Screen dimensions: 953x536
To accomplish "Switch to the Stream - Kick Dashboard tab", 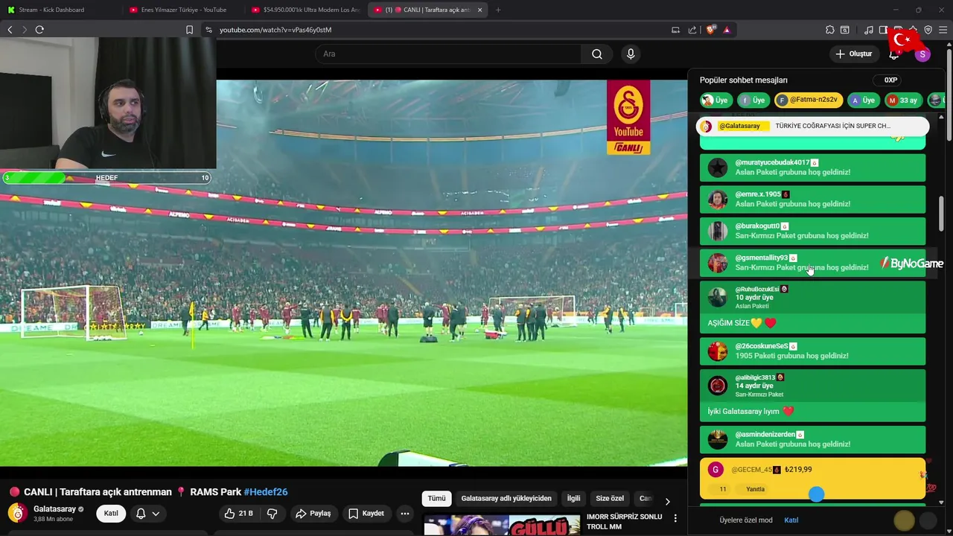I will tap(60, 10).
